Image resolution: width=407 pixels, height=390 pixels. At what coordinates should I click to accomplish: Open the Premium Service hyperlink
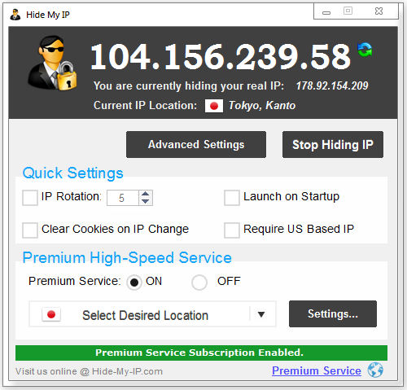317,370
